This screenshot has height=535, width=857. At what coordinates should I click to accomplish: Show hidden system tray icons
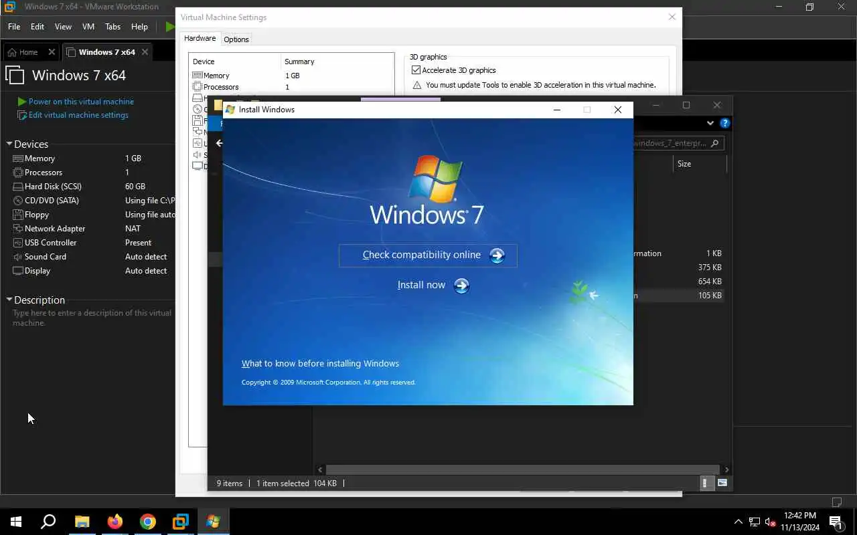738,522
